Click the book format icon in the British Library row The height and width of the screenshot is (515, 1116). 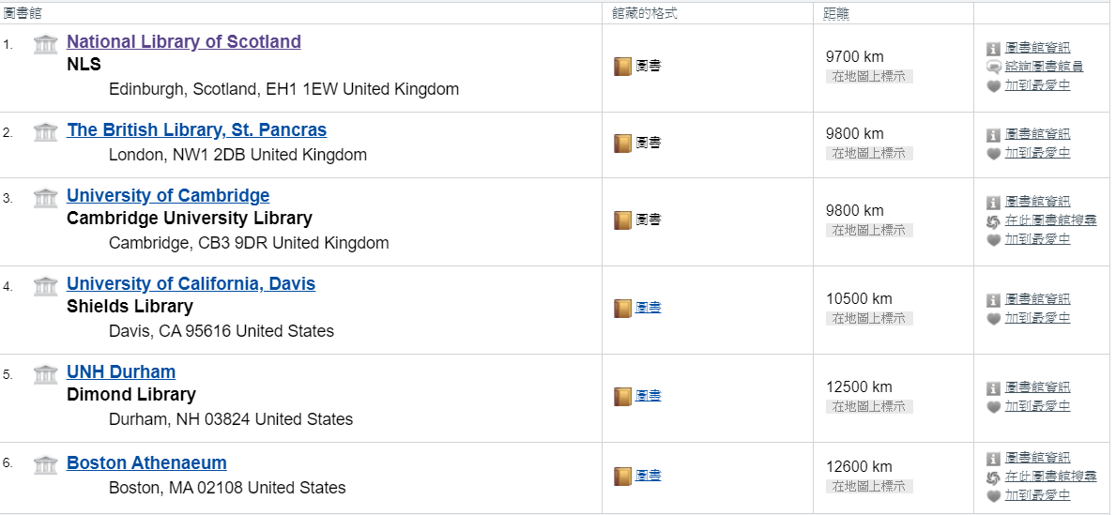pyautogui.click(x=623, y=144)
